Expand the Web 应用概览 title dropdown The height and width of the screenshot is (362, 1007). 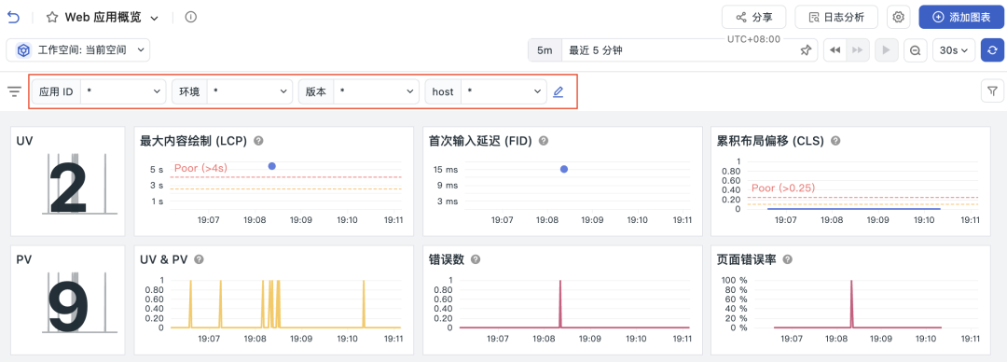coord(154,18)
